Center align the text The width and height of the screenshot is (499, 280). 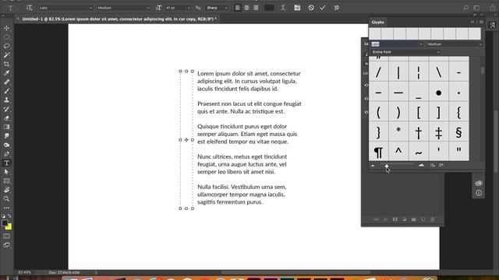click(246, 8)
